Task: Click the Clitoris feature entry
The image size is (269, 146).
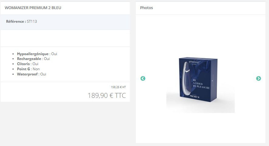Action: 27,64
